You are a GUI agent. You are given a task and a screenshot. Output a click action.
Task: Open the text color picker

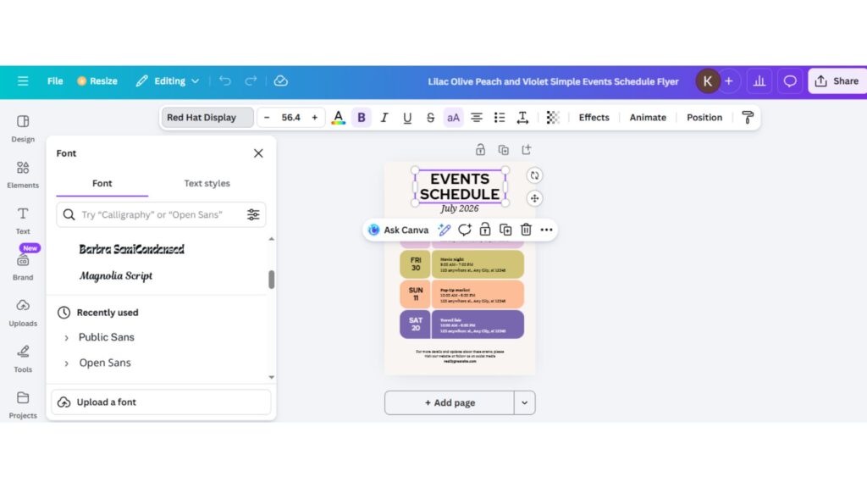(x=338, y=118)
